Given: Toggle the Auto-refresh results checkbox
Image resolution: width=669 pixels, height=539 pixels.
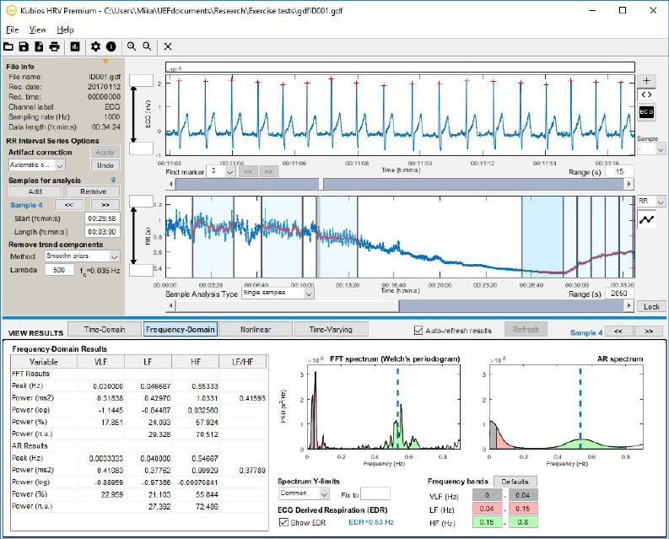Looking at the screenshot, I should point(419,330).
